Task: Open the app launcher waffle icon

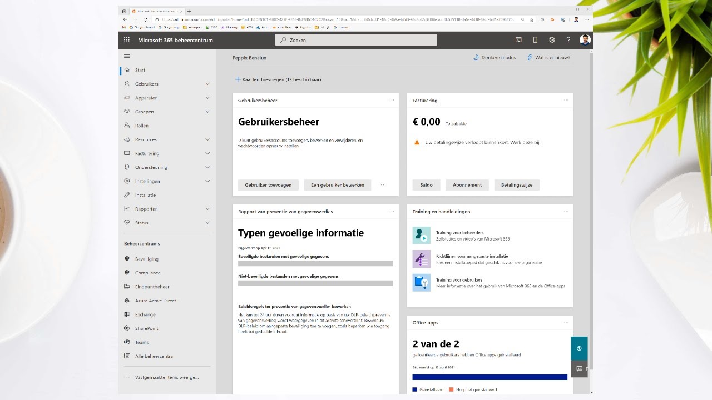Action: (127, 40)
